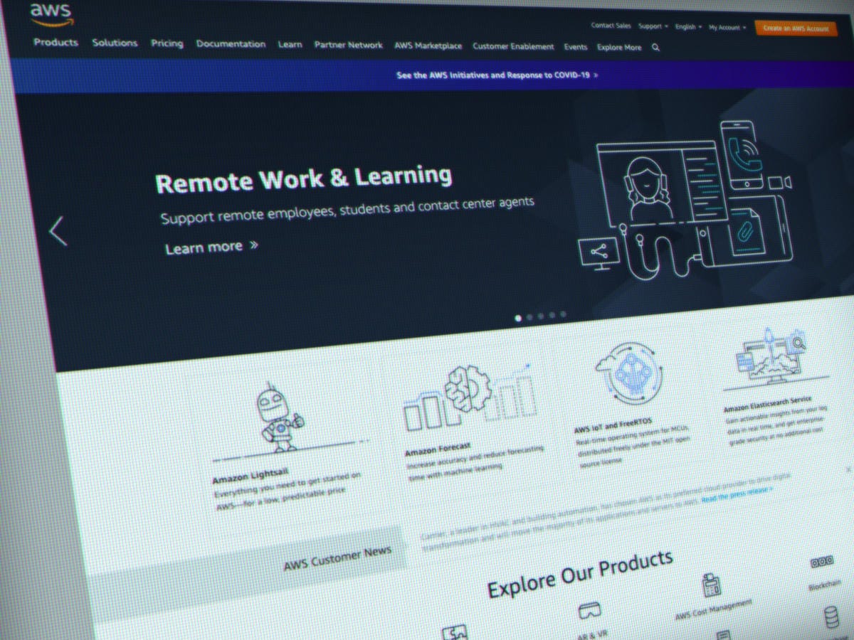Select Learn in the navigation bar
The width and height of the screenshot is (854, 640).
[x=290, y=44]
